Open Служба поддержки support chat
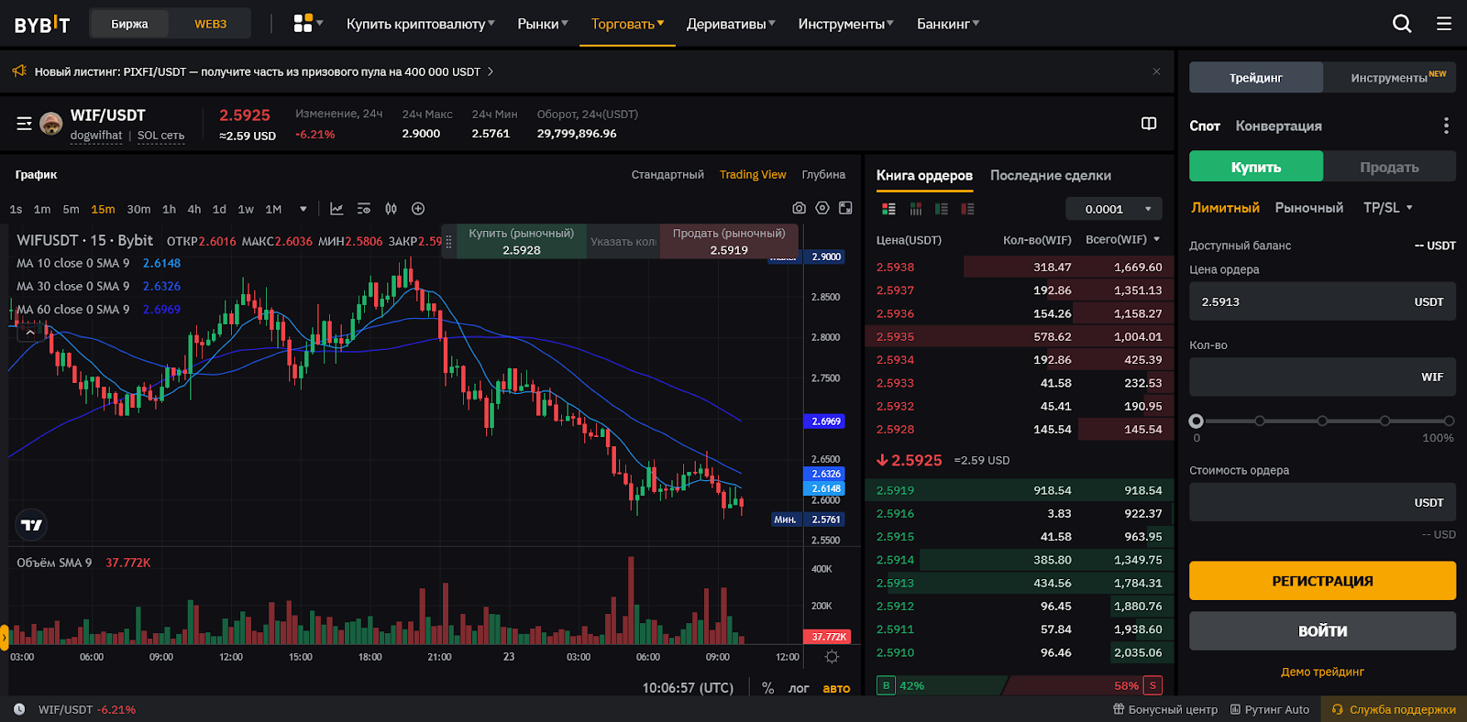Image resolution: width=1467 pixels, height=722 pixels. coord(1394,709)
